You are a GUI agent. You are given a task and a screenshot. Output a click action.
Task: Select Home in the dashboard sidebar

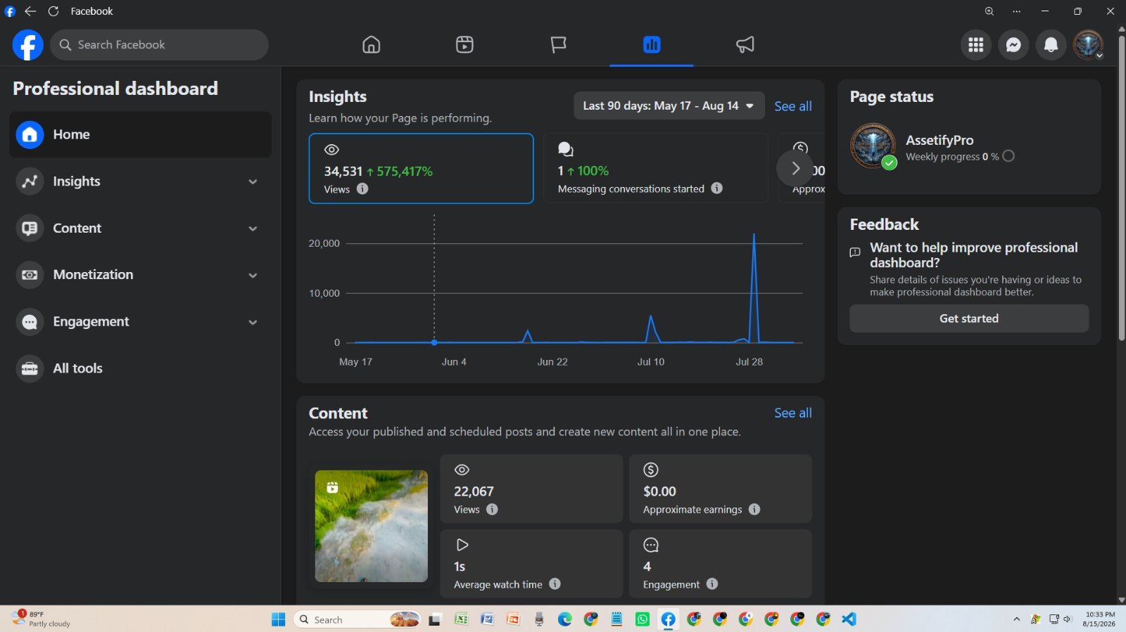click(140, 134)
